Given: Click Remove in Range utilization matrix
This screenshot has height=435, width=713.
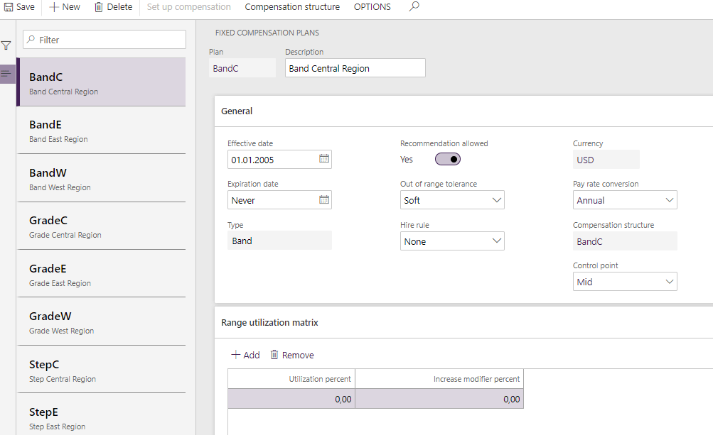Looking at the screenshot, I should (x=291, y=355).
